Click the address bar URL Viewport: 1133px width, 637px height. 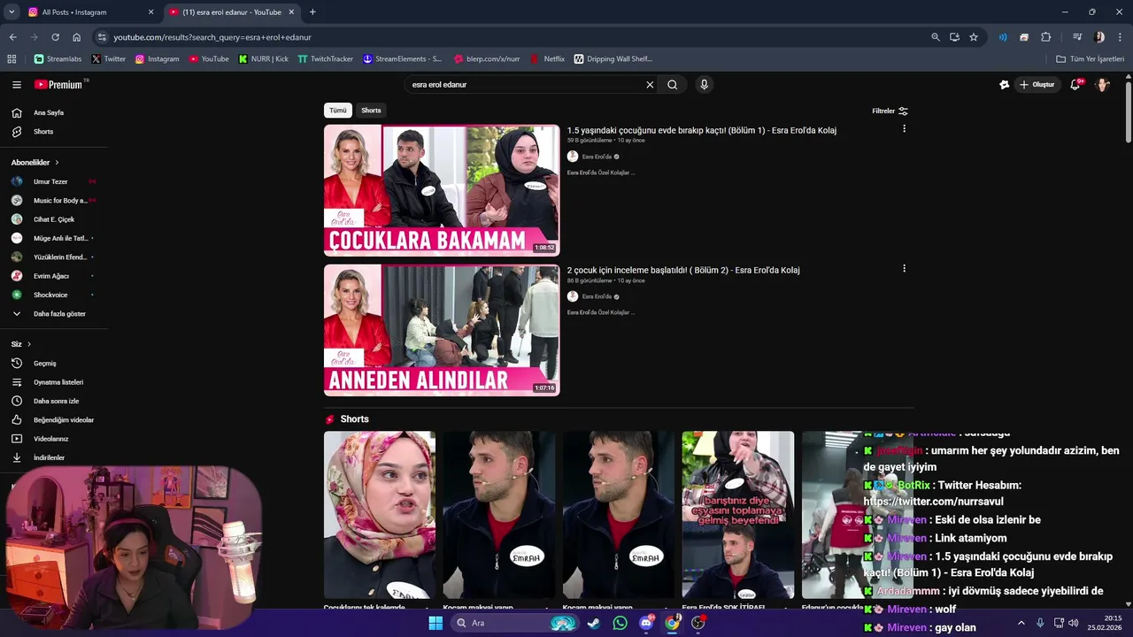pos(212,37)
